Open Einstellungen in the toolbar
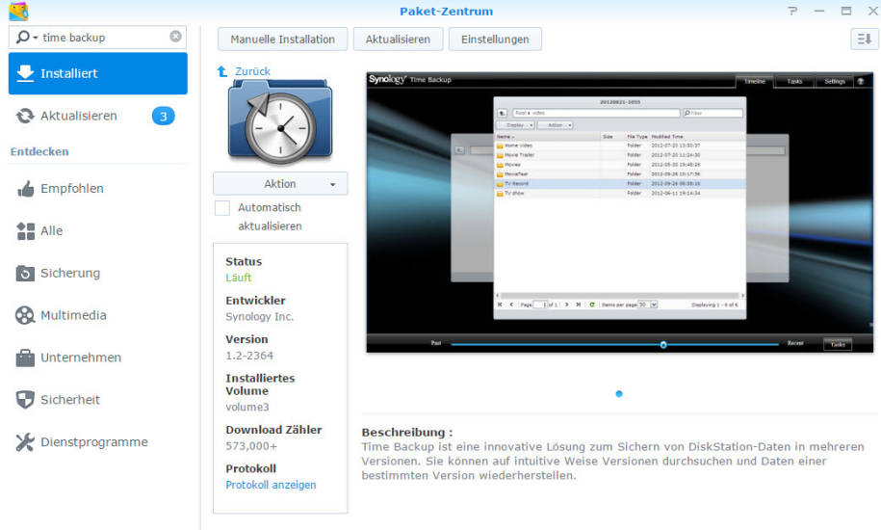 click(495, 40)
